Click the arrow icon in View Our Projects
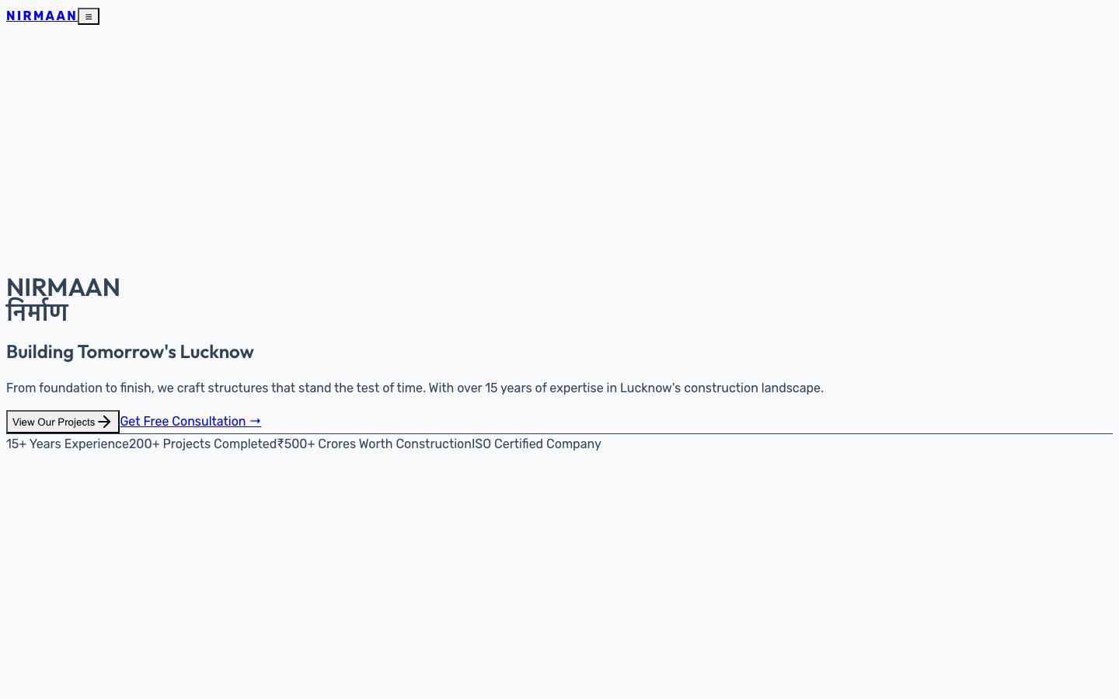Screen dimensions: 1119x699 104,422
